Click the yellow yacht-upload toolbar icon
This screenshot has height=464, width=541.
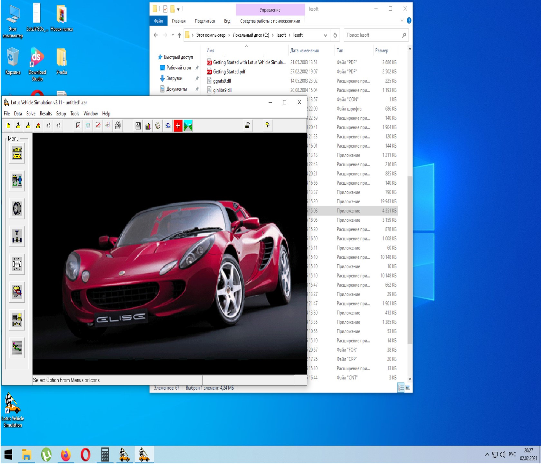18,126
